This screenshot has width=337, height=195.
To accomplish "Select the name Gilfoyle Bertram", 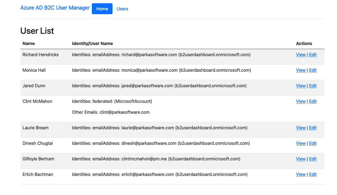I will (38, 159).
